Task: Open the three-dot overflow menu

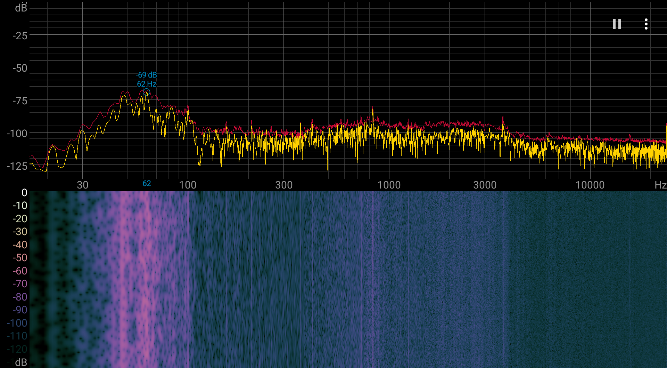Action: click(x=646, y=24)
